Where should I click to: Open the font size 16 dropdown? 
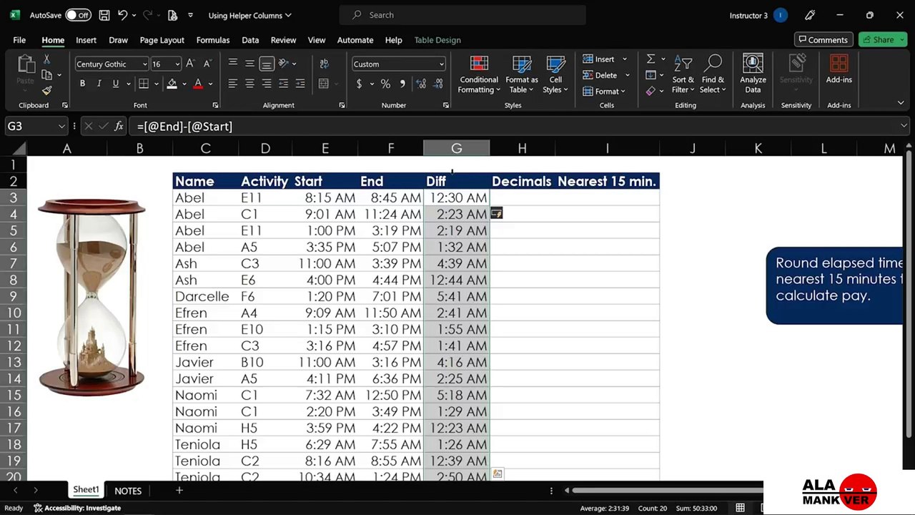[x=177, y=64]
